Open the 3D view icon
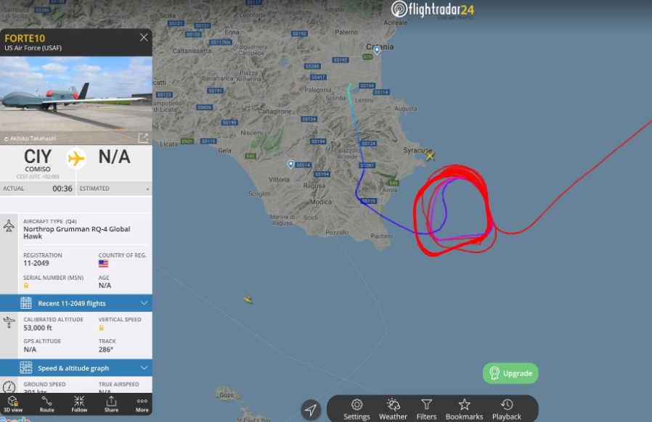This screenshot has height=422, width=652. pyautogui.click(x=13, y=404)
